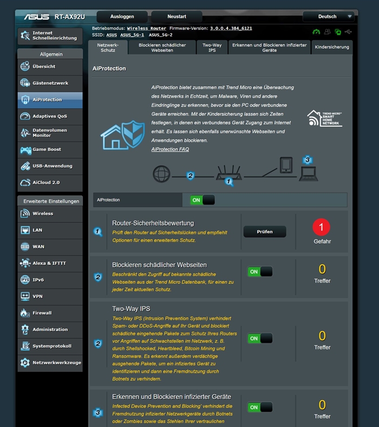Toggle Blockieren schädlicher Webseiten switch
This screenshot has height=427, width=379.
click(x=260, y=272)
